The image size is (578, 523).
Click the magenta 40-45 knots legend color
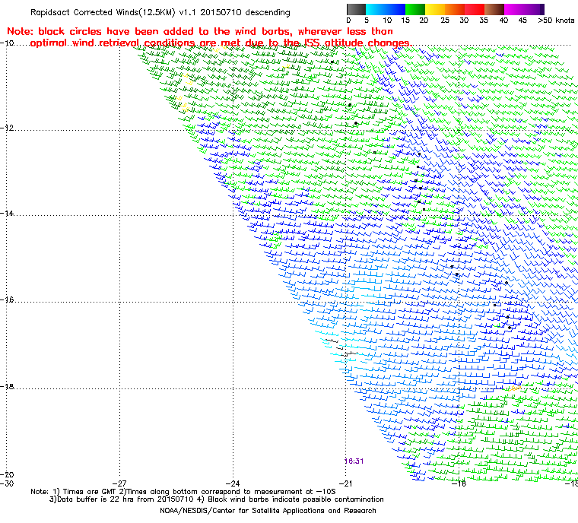point(515,10)
